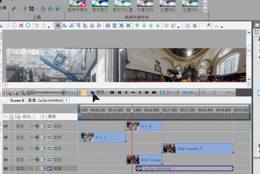This screenshot has height=174, width=260.
Task: Select the crop tool icon
Action: click(31, 9)
